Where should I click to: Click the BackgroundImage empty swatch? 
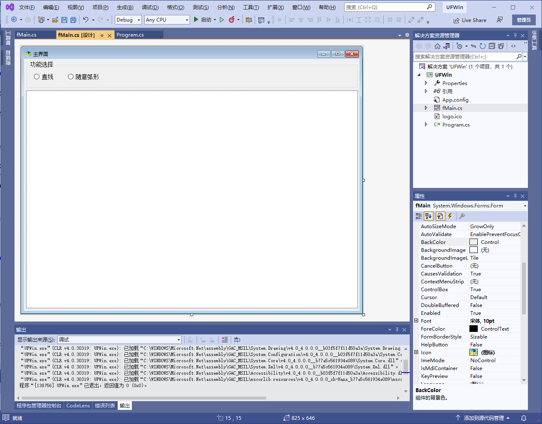[474, 250]
